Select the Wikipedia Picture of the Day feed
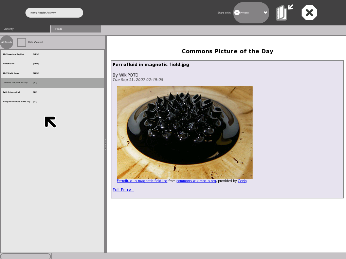Image resolution: width=346 pixels, height=259 pixels. click(x=17, y=102)
